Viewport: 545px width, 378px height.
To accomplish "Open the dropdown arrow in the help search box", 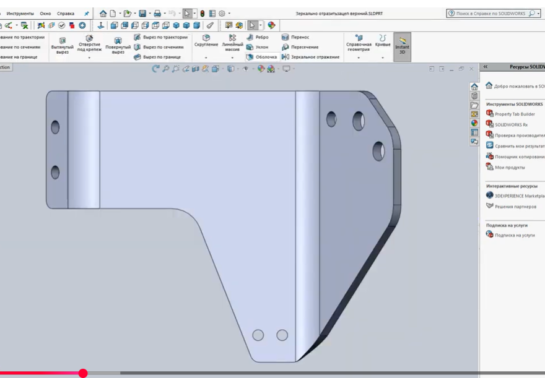I will [x=538, y=14].
